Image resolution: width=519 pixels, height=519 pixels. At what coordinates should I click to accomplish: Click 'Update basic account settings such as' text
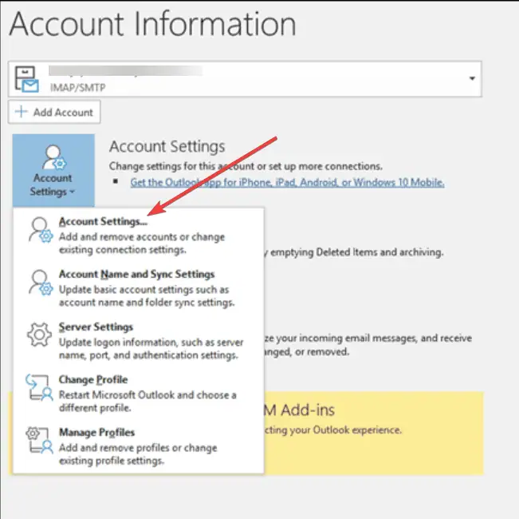tap(144, 290)
